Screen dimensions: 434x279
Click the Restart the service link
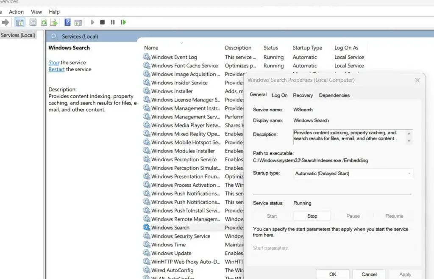56,69
